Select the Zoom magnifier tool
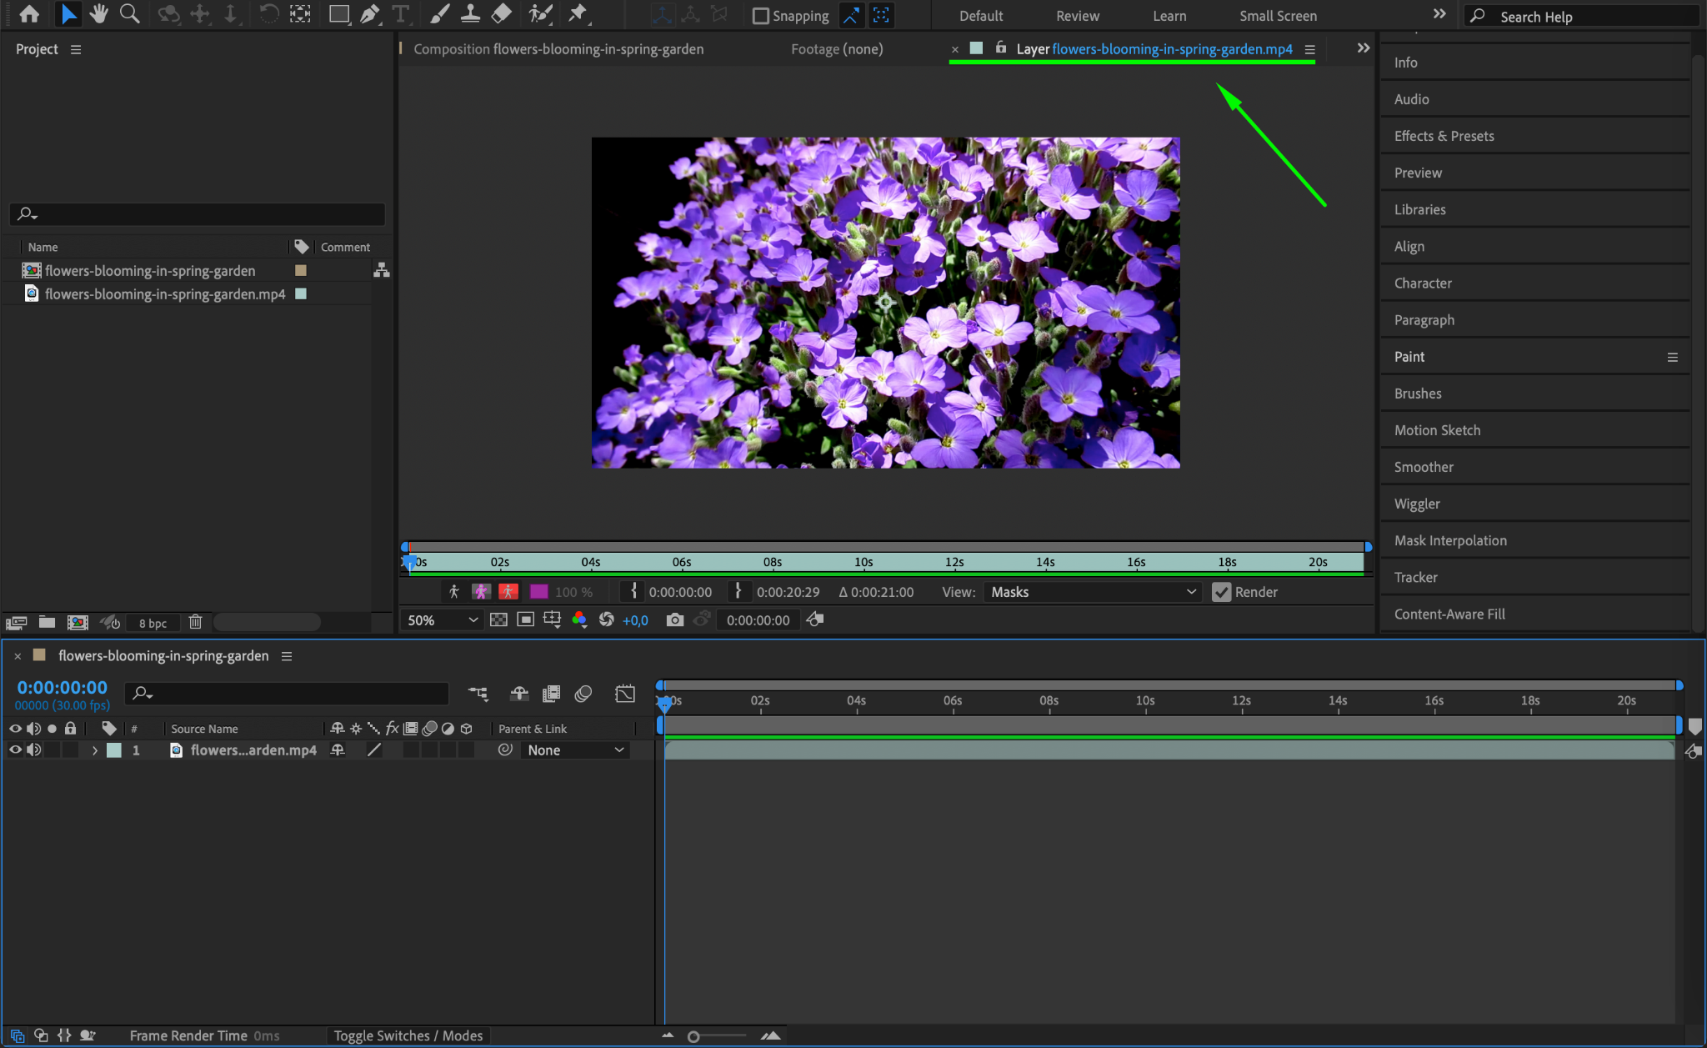 (x=129, y=14)
